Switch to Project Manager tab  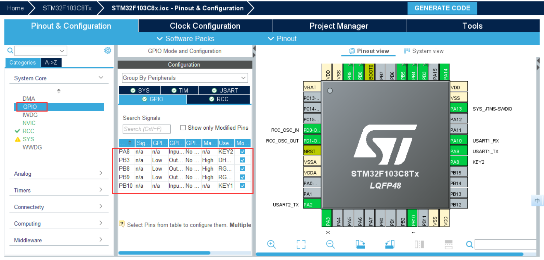[x=339, y=26]
